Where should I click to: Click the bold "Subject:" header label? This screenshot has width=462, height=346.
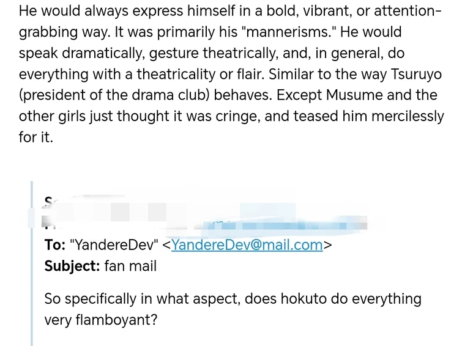coord(72,266)
